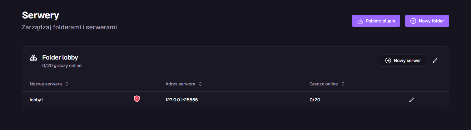This screenshot has height=130, width=471.
Task: Toggle the sort arrows next to Gracze online
Action: 343,84
